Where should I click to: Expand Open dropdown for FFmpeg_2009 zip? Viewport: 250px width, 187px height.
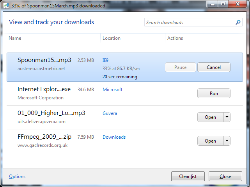point(227,141)
